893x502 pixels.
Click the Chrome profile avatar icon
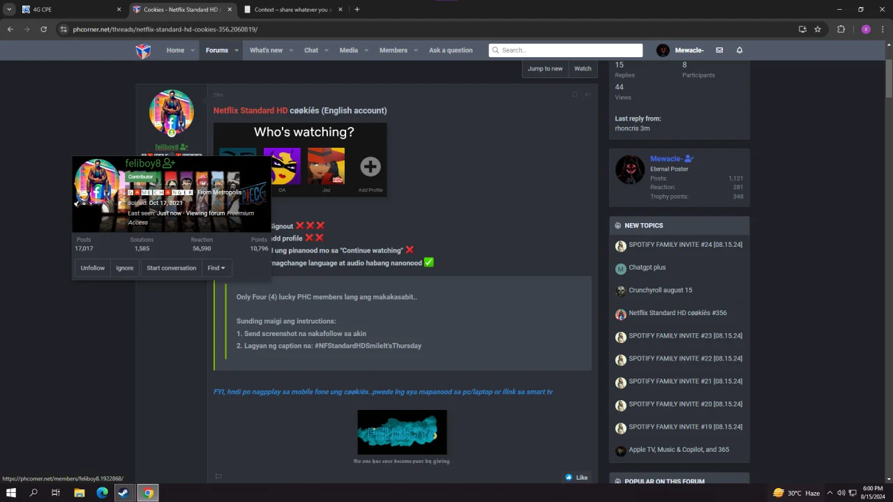866,29
